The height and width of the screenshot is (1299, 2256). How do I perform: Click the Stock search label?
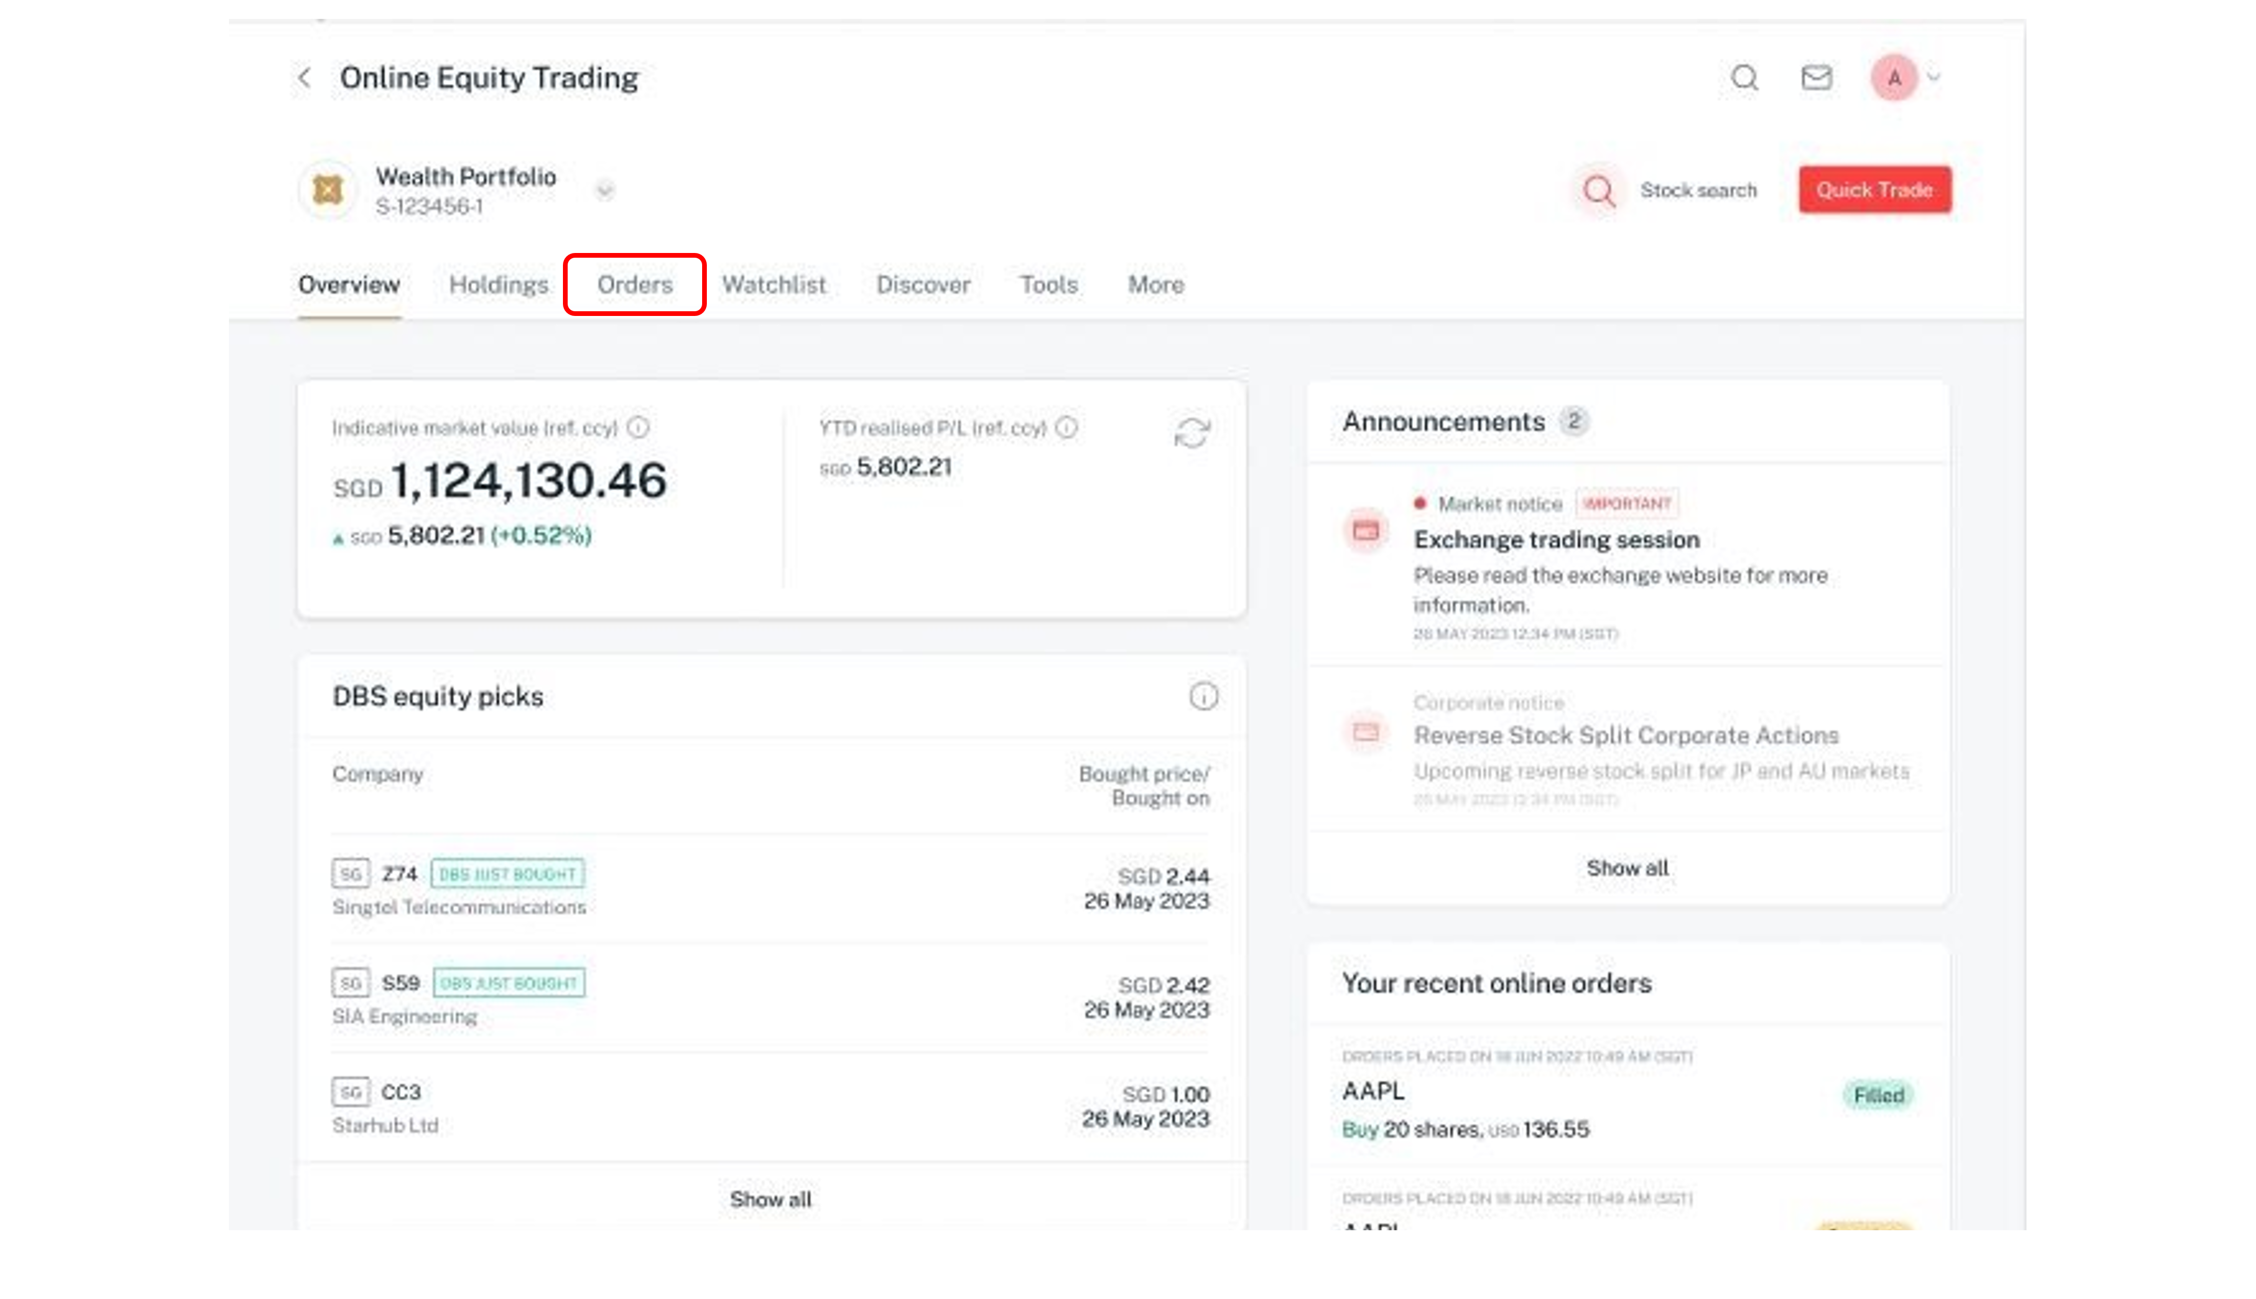tap(1698, 190)
